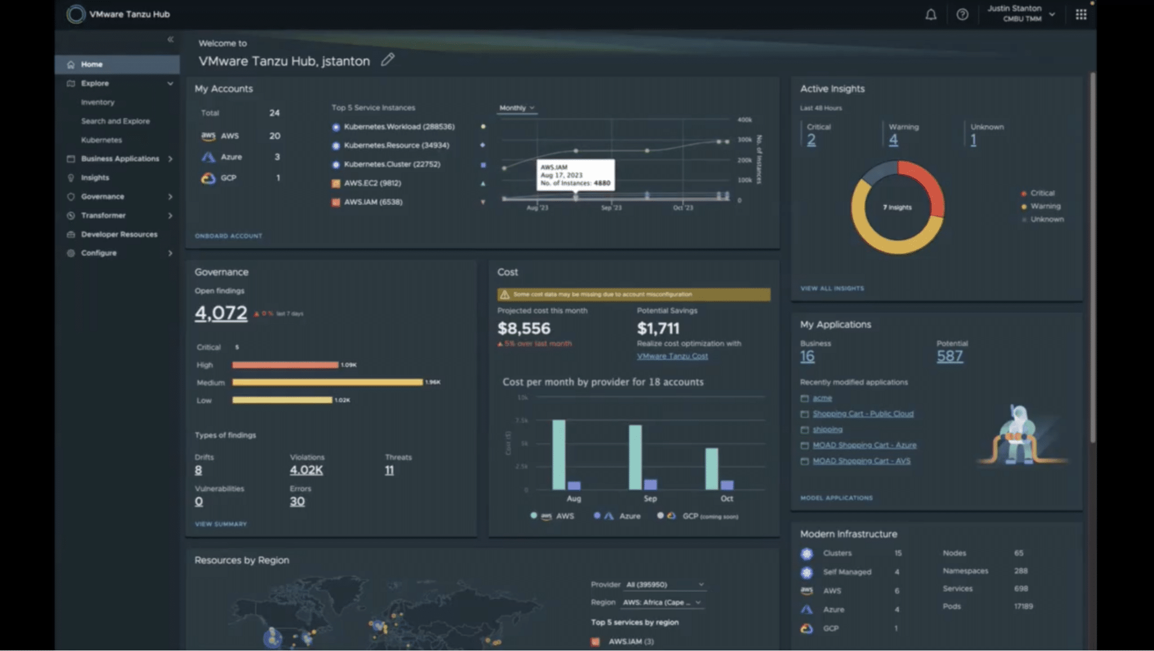The image size is (1154, 651).
Task: Click the VMware Tanzu Cost link
Action: tap(672, 356)
